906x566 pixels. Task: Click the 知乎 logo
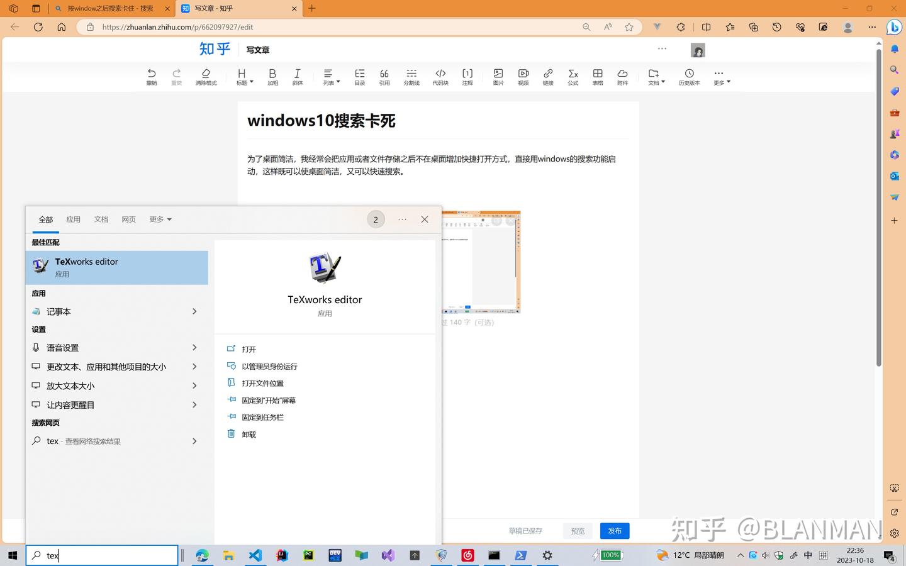[215, 49]
